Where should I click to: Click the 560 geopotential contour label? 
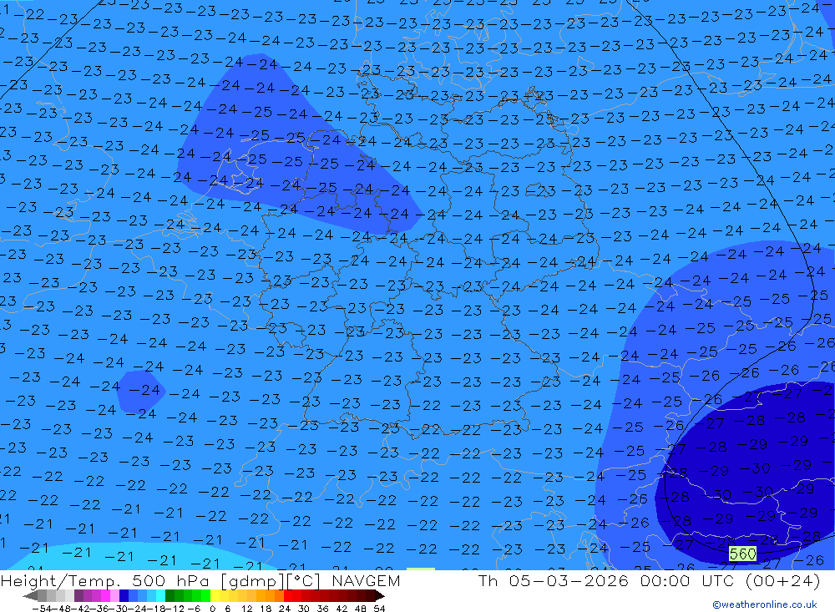pyautogui.click(x=742, y=554)
